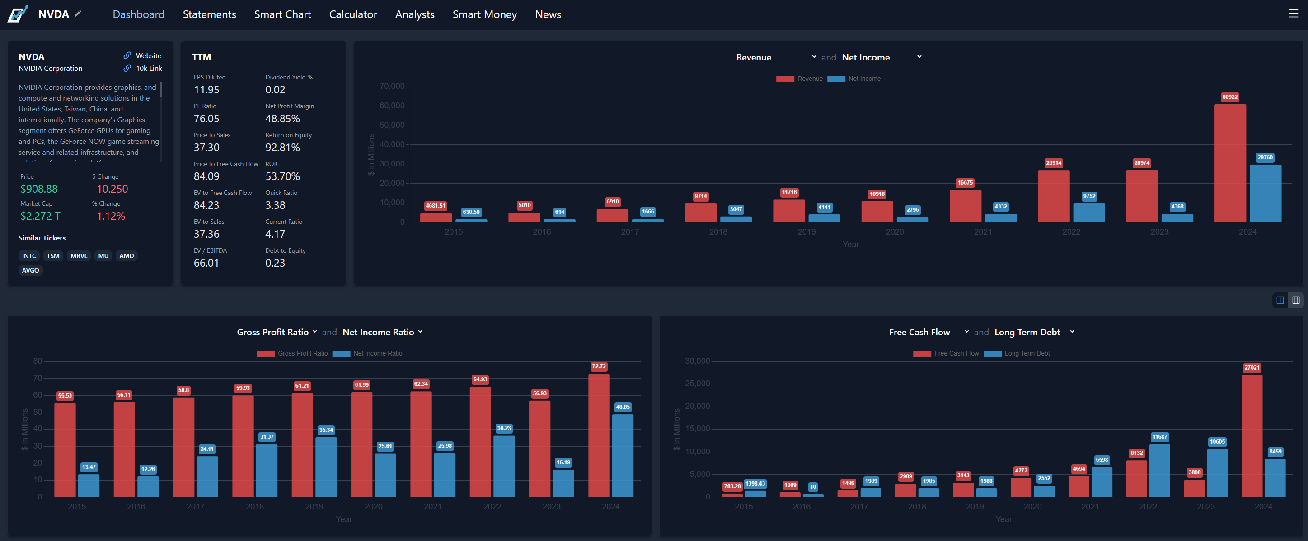Switch to two-column layout icon
This screenshot has height=541, width=1308.
tap(1280, 300)
